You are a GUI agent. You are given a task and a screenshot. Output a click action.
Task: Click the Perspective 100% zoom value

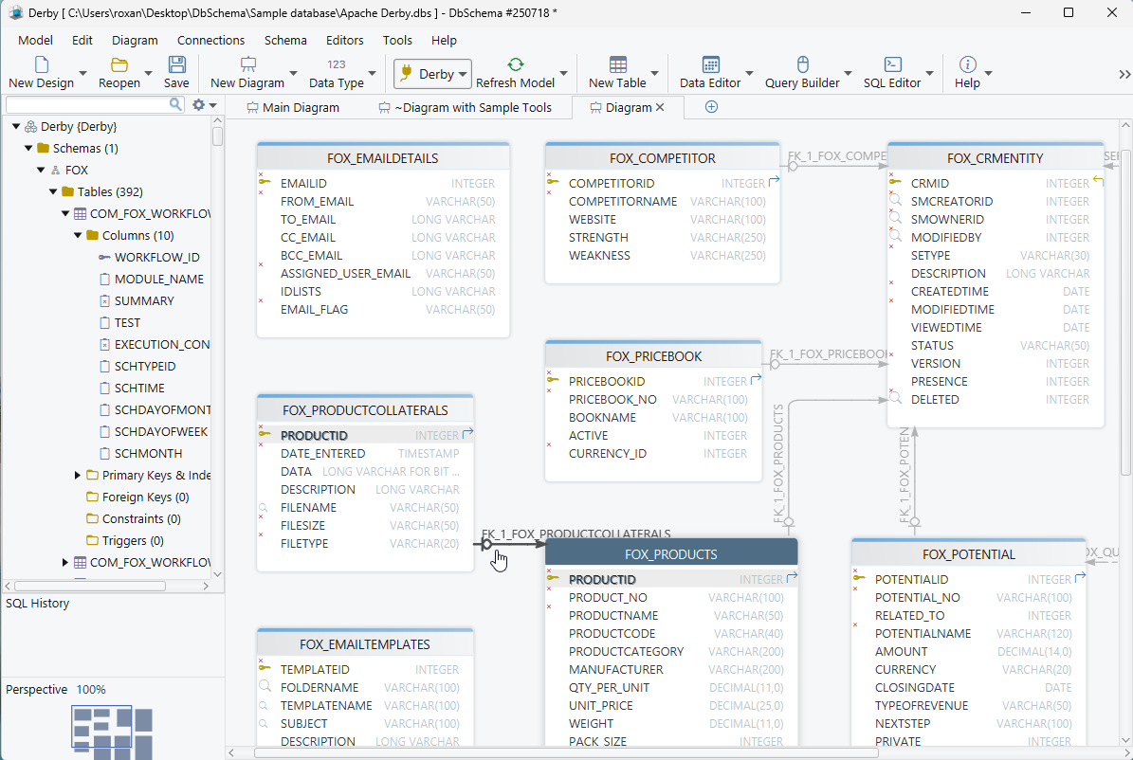pos(91,689)
